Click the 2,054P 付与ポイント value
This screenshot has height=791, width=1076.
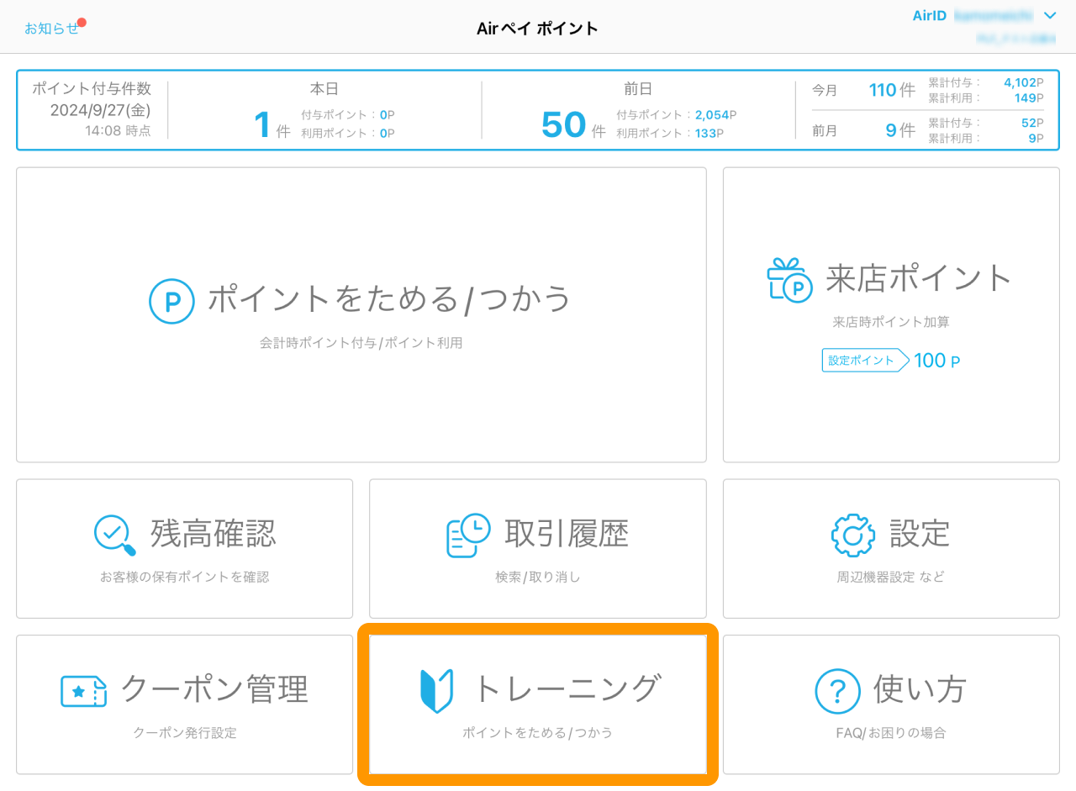[716, 115]
